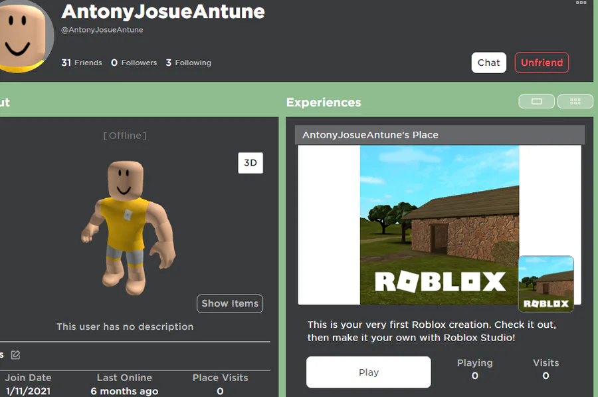View the 3 Following list
Screen dimensions: 598x397
click(x=189, y=63)
